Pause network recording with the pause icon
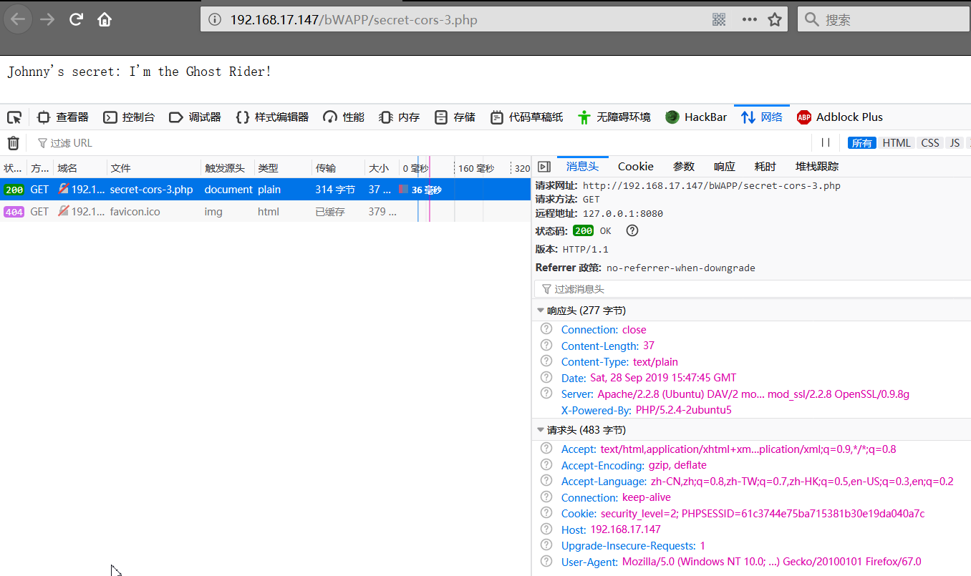 click(826, 143)
